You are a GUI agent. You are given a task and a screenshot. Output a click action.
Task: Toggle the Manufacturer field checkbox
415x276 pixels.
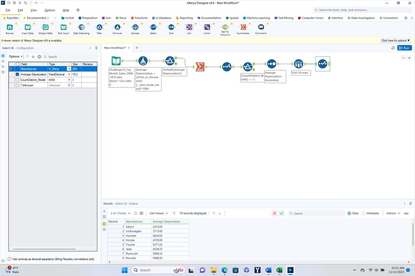click(17, 69)
